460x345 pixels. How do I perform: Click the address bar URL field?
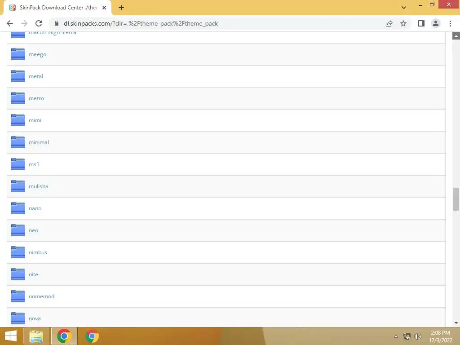coord(217,23)
